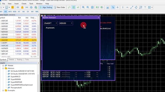Switch to the Trading tab
This screenshot has height=92, width=165.
20,60
